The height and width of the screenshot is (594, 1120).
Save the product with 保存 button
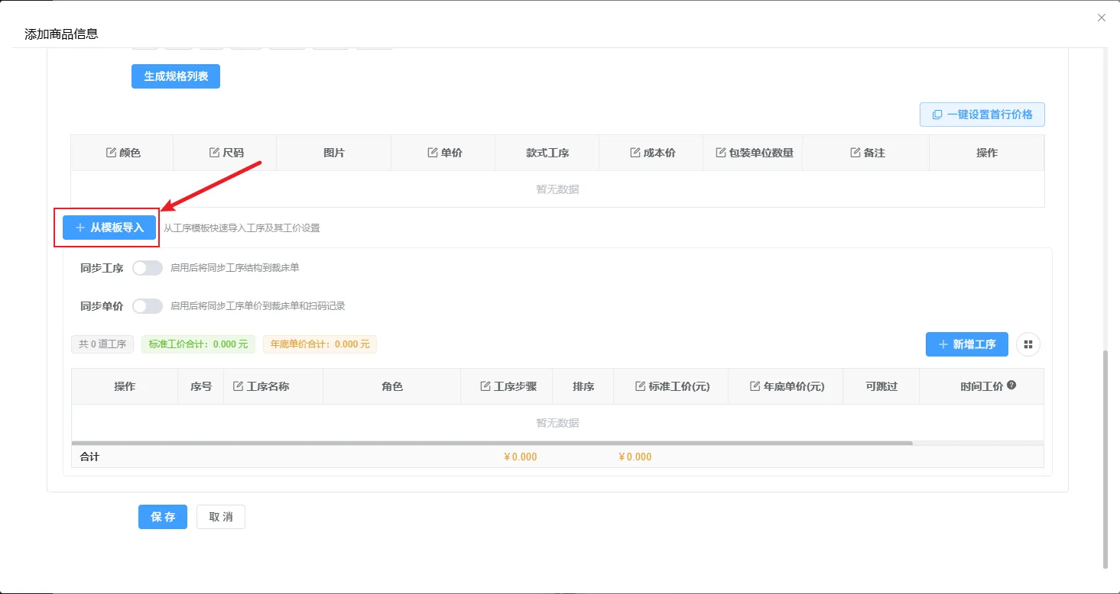coord(163,517)
